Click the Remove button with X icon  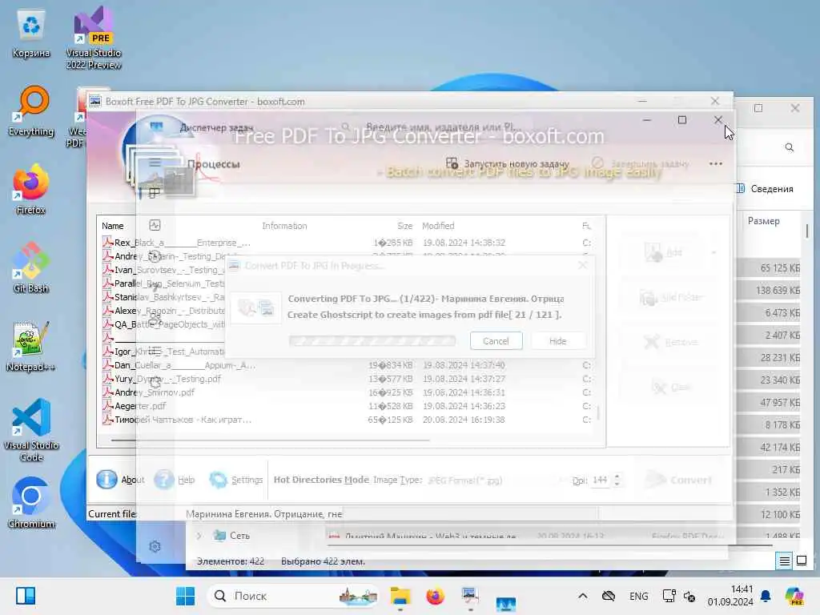click(x=672, y=343)
